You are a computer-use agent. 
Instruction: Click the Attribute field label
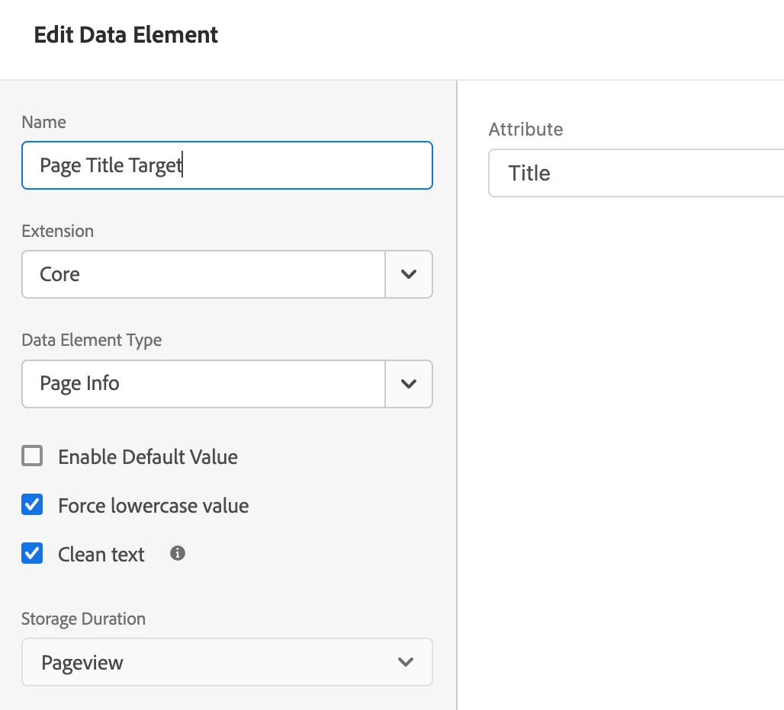click(525, 130)
